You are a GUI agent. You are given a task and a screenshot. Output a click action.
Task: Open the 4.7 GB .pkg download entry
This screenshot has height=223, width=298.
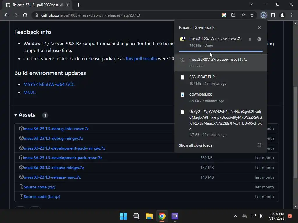[x=221, y=123]
